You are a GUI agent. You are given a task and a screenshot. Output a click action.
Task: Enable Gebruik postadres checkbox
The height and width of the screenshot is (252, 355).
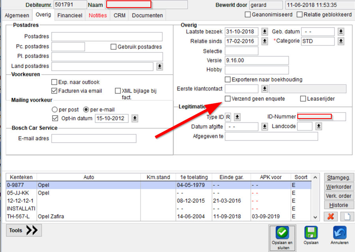coord(113,47)
